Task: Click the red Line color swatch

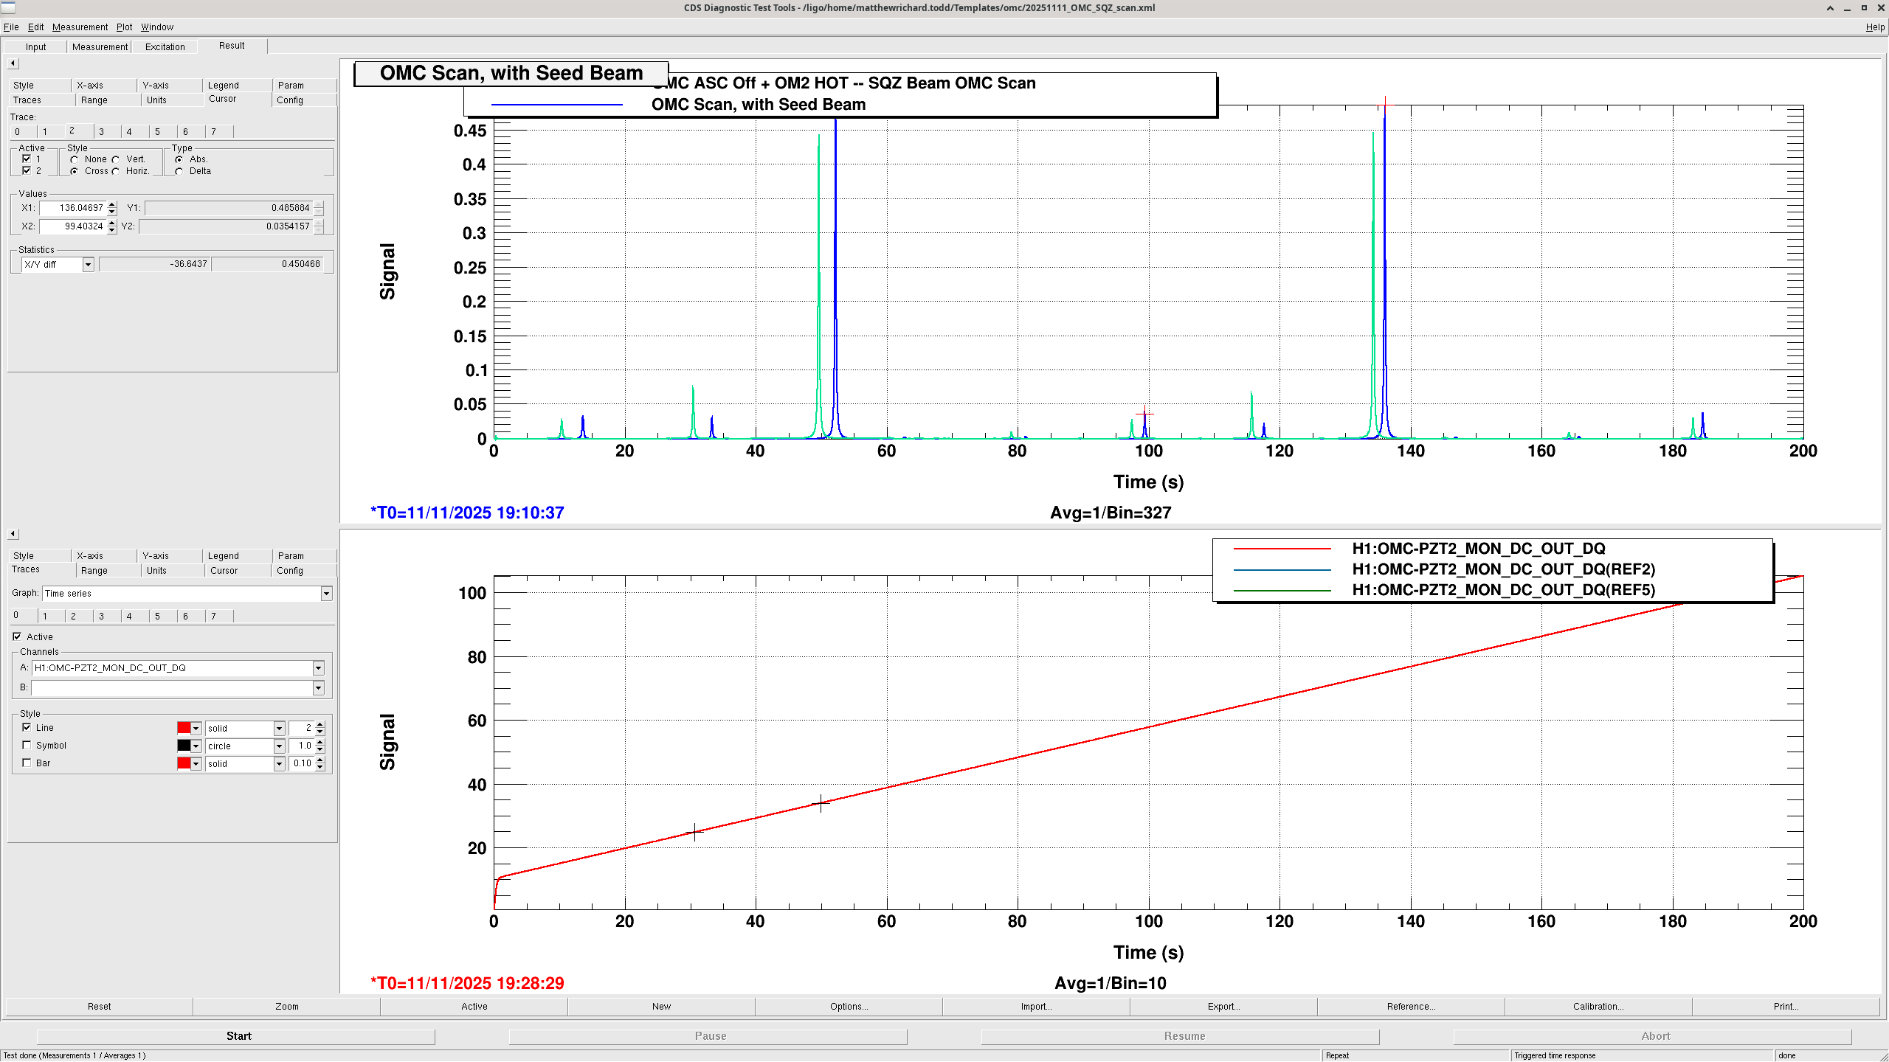Action: (184, 728)
